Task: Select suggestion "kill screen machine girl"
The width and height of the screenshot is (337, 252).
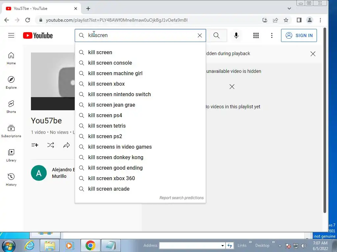Action: 140,73
